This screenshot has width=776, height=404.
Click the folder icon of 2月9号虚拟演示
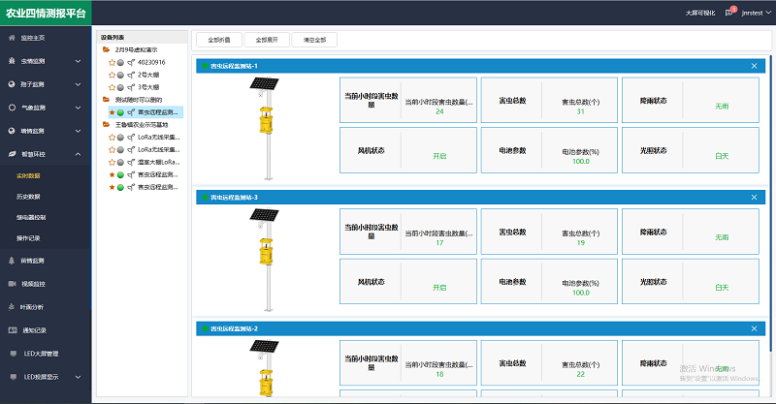[106, 49]
